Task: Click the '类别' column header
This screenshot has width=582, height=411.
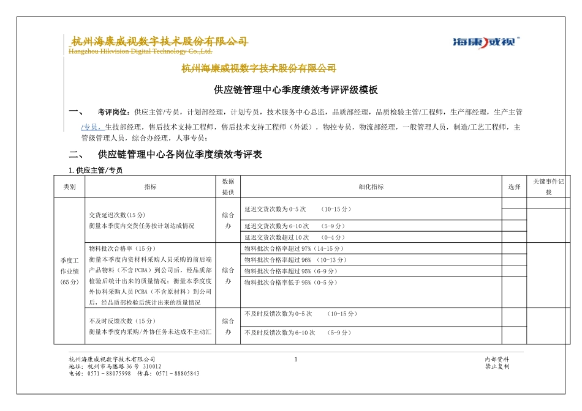Action: [x=69, y=187]
